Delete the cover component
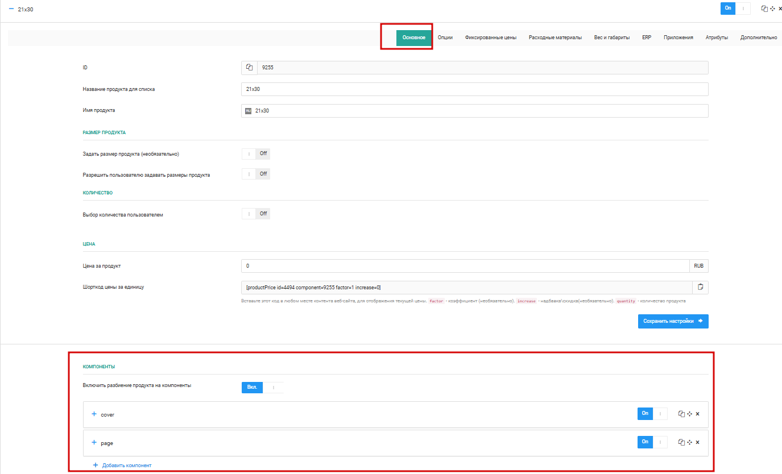This screenshot has width=782, height=474. [697, 414]
